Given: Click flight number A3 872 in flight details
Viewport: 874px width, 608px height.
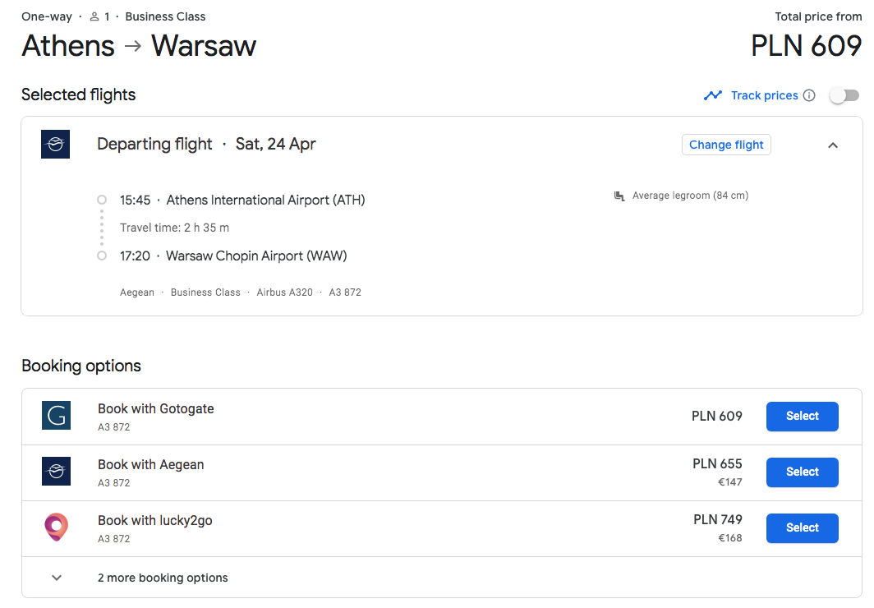Looking at the screenshot, I should point(345,292).
